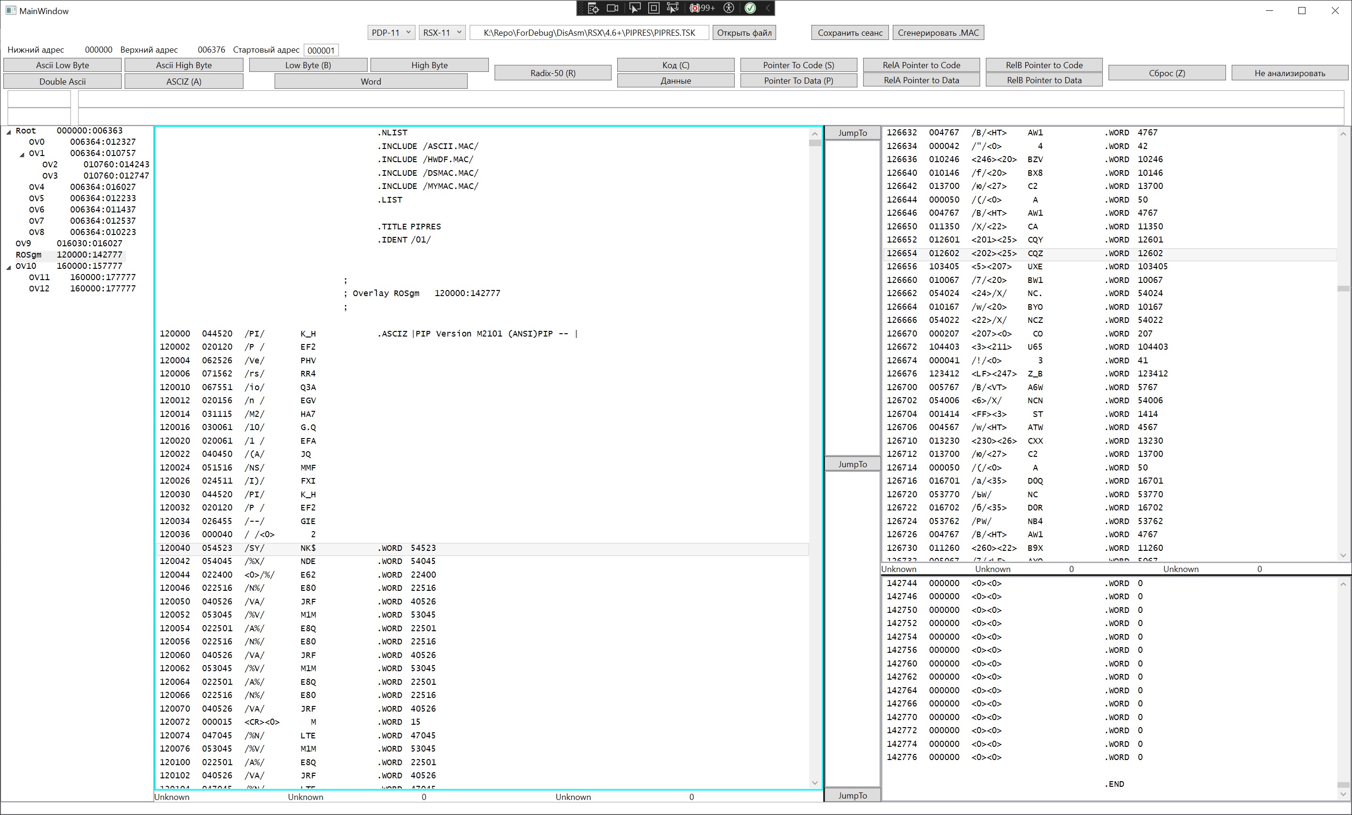Viewport: 1352px width, 815px height.
Task: Click the camera icon in debug toolbar
Action: (x=613, y=8)
